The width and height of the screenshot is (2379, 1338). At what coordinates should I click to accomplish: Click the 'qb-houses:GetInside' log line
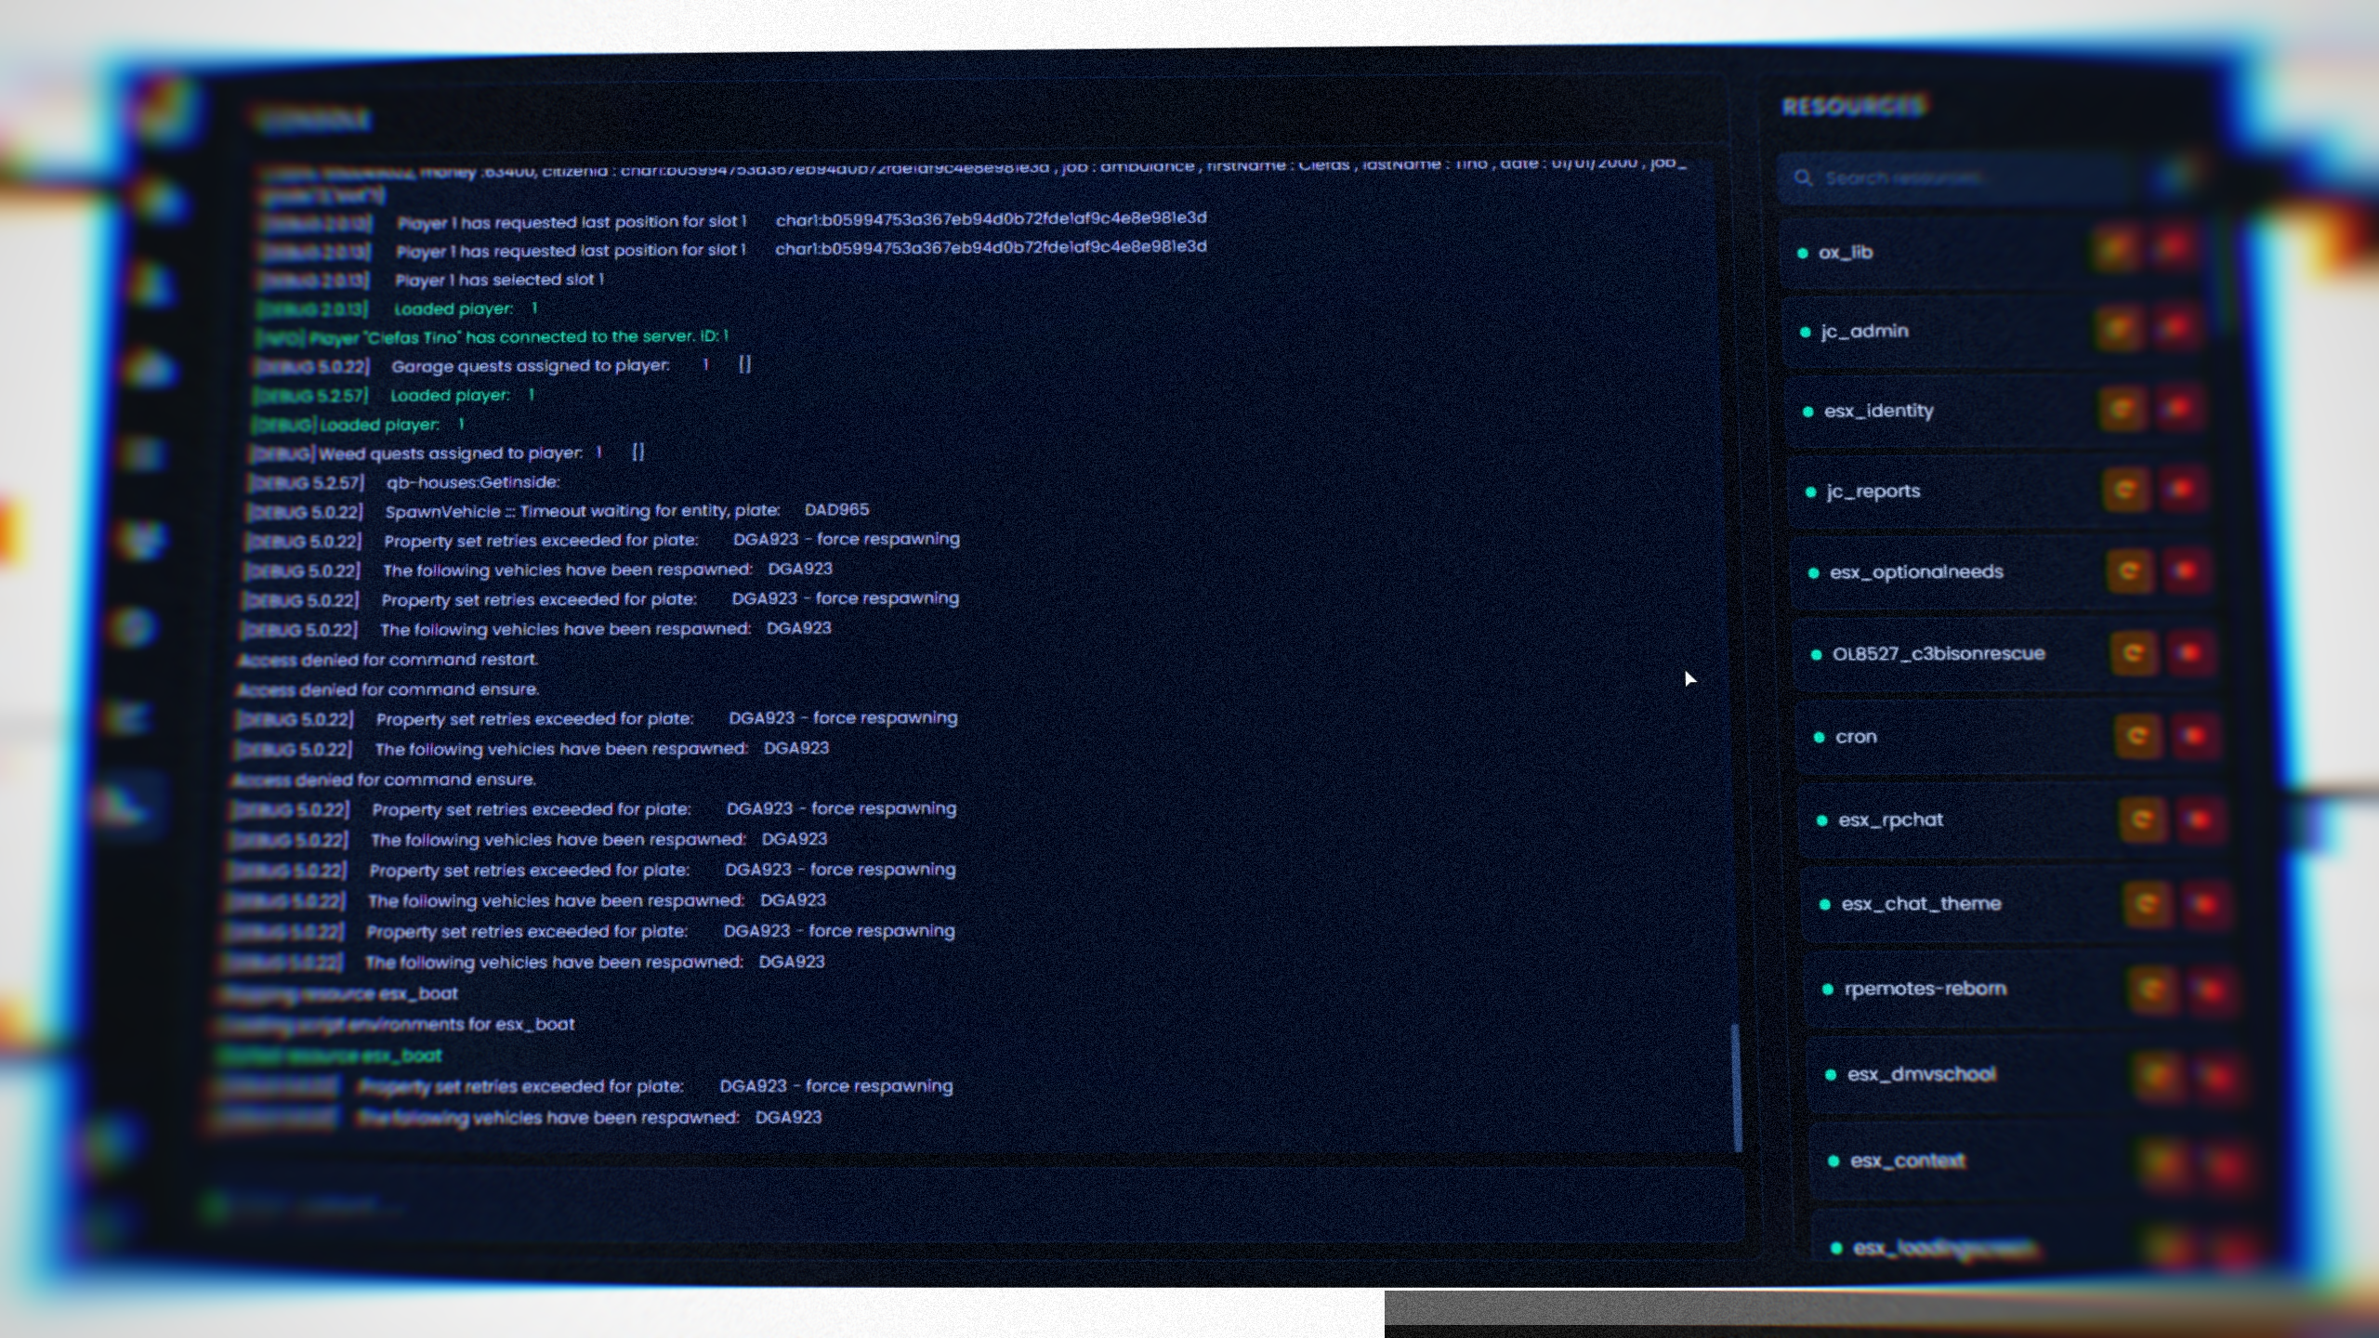point(473,482)
